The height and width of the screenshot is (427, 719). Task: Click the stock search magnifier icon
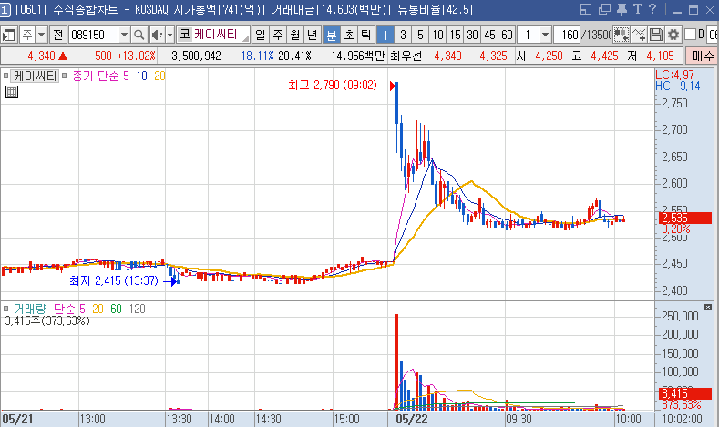(x=139, y=35)
